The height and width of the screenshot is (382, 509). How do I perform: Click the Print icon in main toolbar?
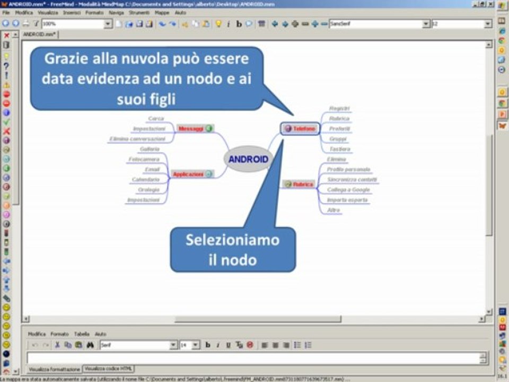26,23
